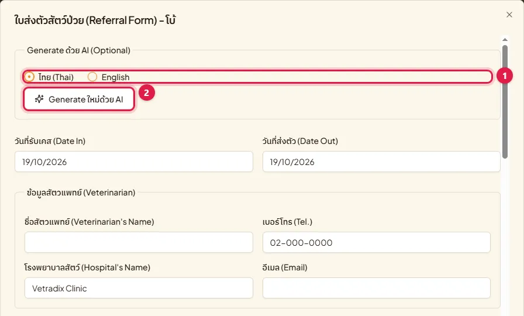Screen dimensions: 524x316
Task: Click the Hospital's Name field
Action: 139,288
